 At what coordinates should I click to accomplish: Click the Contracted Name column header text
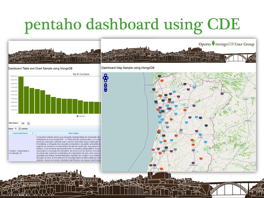pyautogui.click(x=20, y=133)
